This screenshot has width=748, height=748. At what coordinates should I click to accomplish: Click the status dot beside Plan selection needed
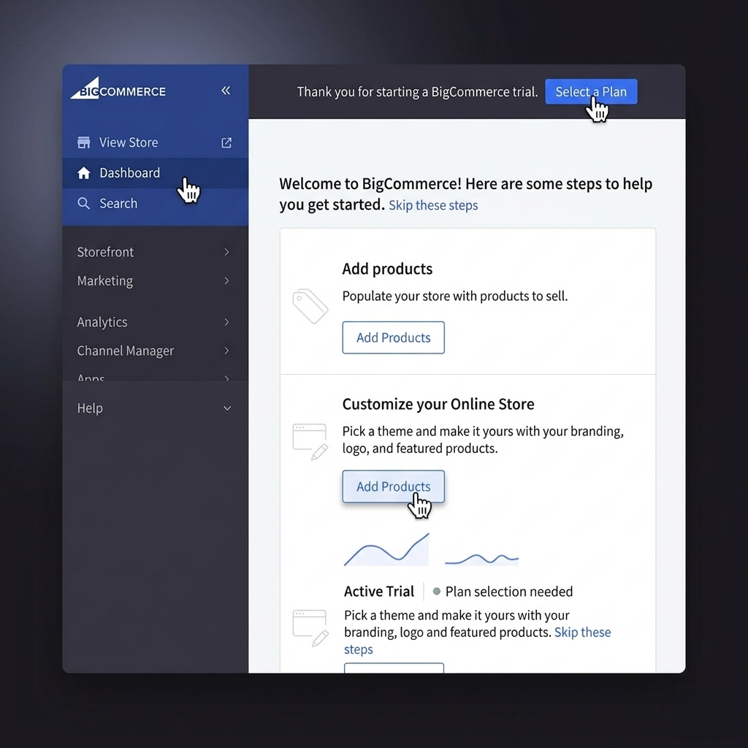[x=437, y=592]
